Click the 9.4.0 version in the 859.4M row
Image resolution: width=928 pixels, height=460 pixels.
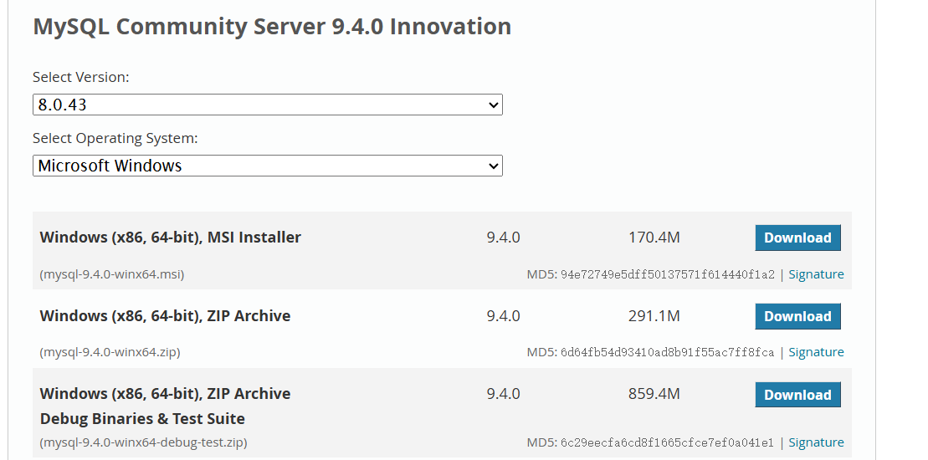click(503, 394)
